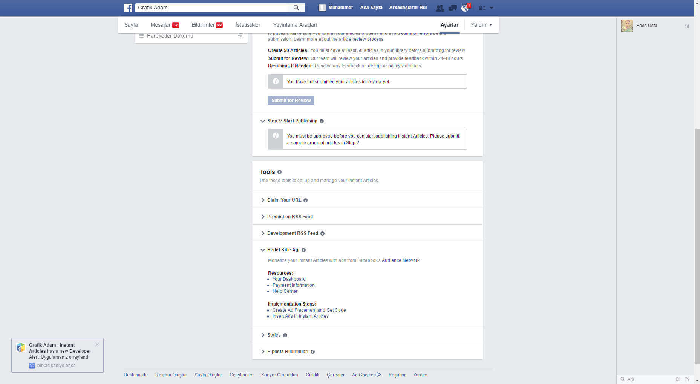Click Hareketler Dökümü list icon

click(x=141, y=36)
